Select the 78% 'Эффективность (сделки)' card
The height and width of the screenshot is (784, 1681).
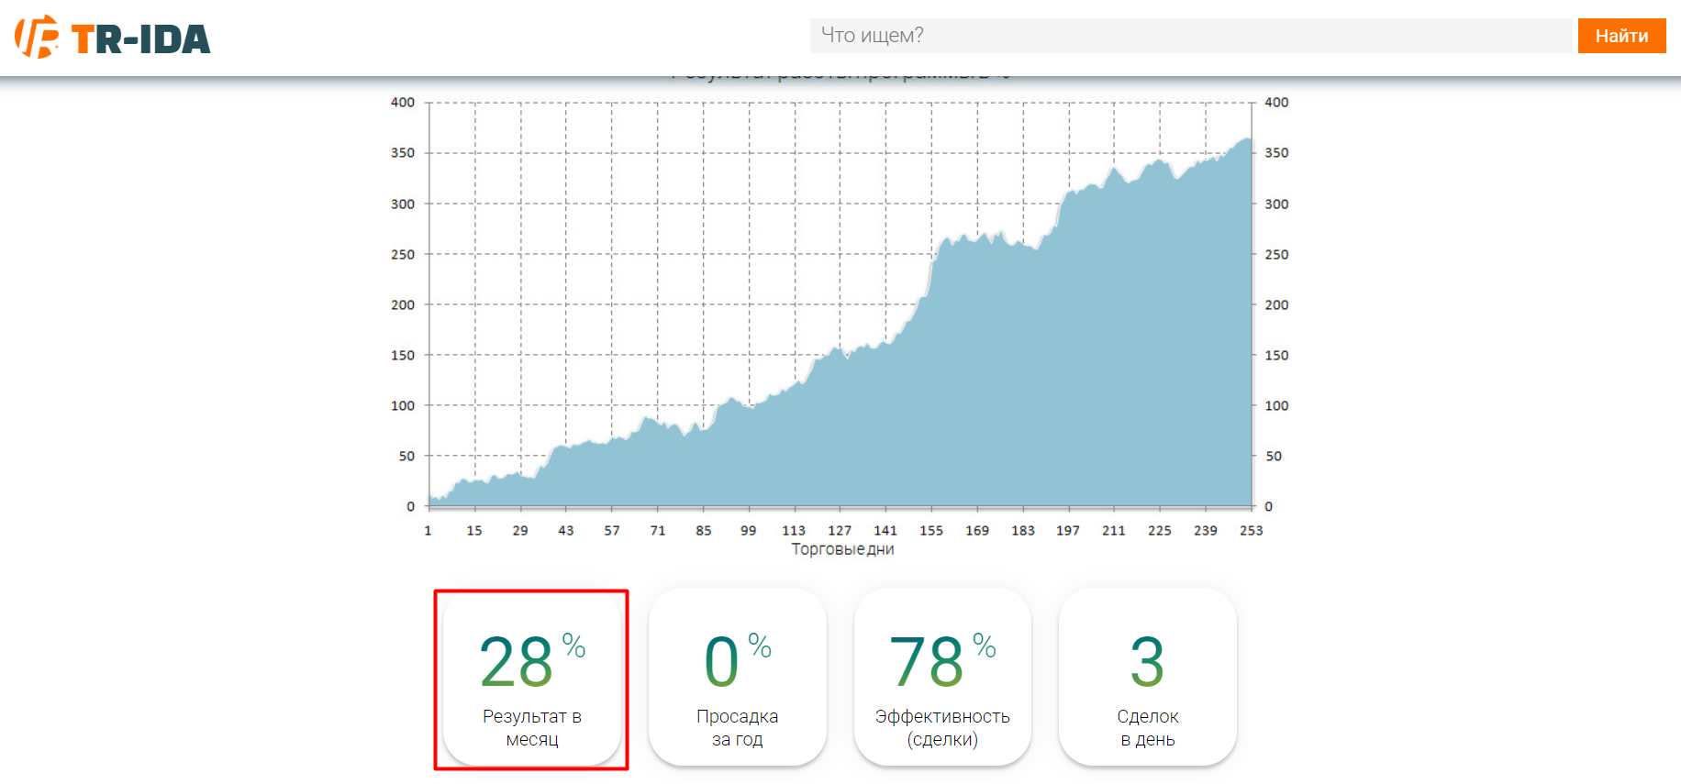(942, 678)
